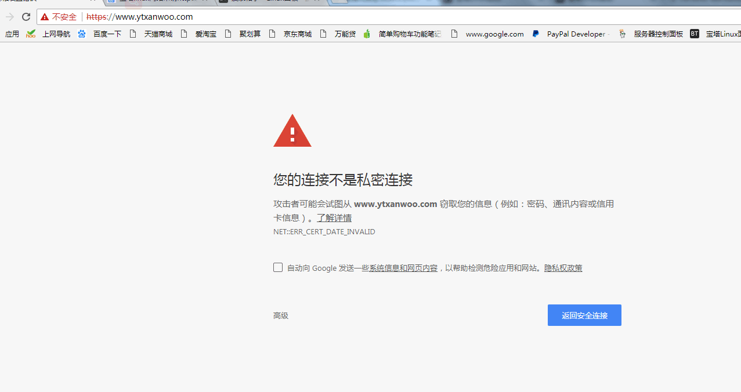This screenshot has width=741, height=392.
Task: Open the 天猫商城 bookmark
Action: (x=158, y=34)
